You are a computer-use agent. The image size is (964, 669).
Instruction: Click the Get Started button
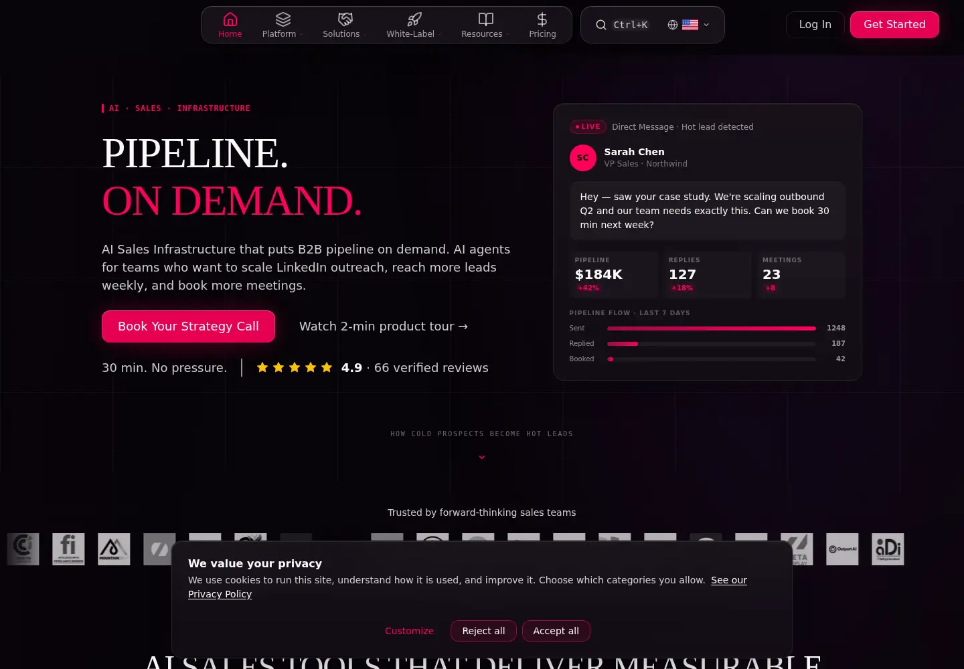tap(894, 25)
